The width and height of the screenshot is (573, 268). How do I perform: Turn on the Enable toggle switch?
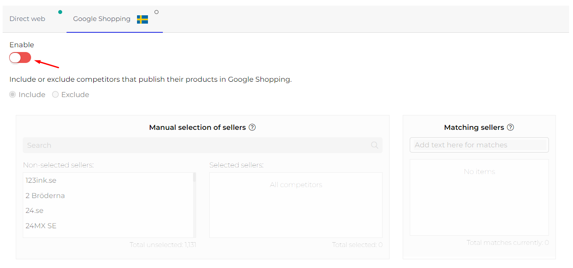pos(20,58)
